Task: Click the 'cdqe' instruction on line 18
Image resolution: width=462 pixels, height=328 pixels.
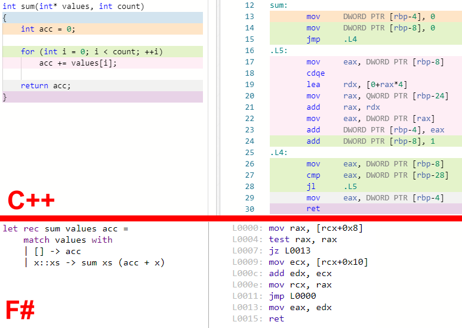Action: [316, 73]
